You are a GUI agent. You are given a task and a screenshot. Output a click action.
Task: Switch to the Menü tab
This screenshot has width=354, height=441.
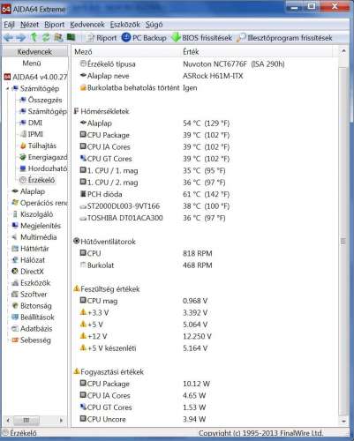tap(32, 64)
